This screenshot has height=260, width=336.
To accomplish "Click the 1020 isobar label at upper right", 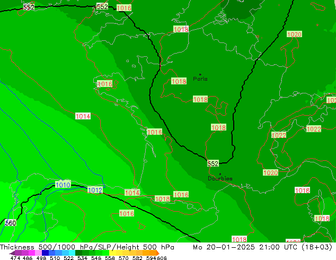I will coord(294,34).
